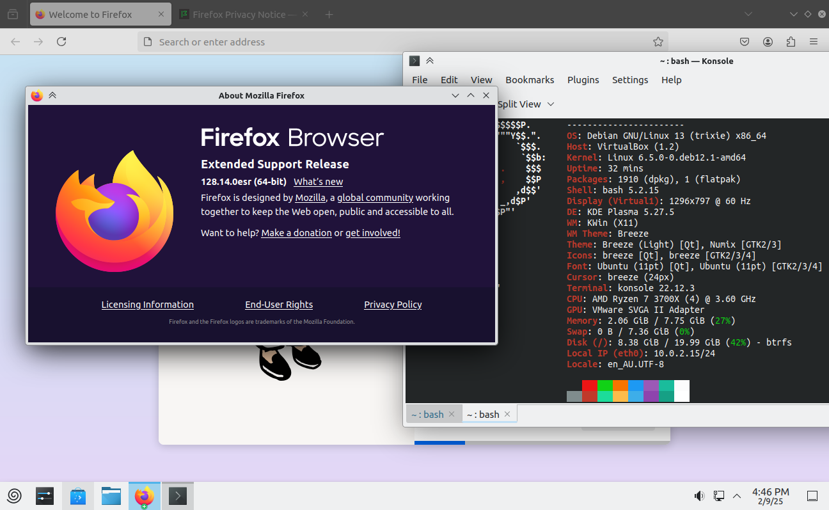829x510 pixels.
Task: Click the Memory 2.06 GiB line
Action: (x=651, y=321)
